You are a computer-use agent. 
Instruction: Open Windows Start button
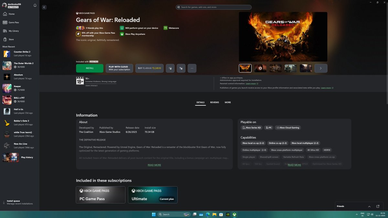coord(154,214)
